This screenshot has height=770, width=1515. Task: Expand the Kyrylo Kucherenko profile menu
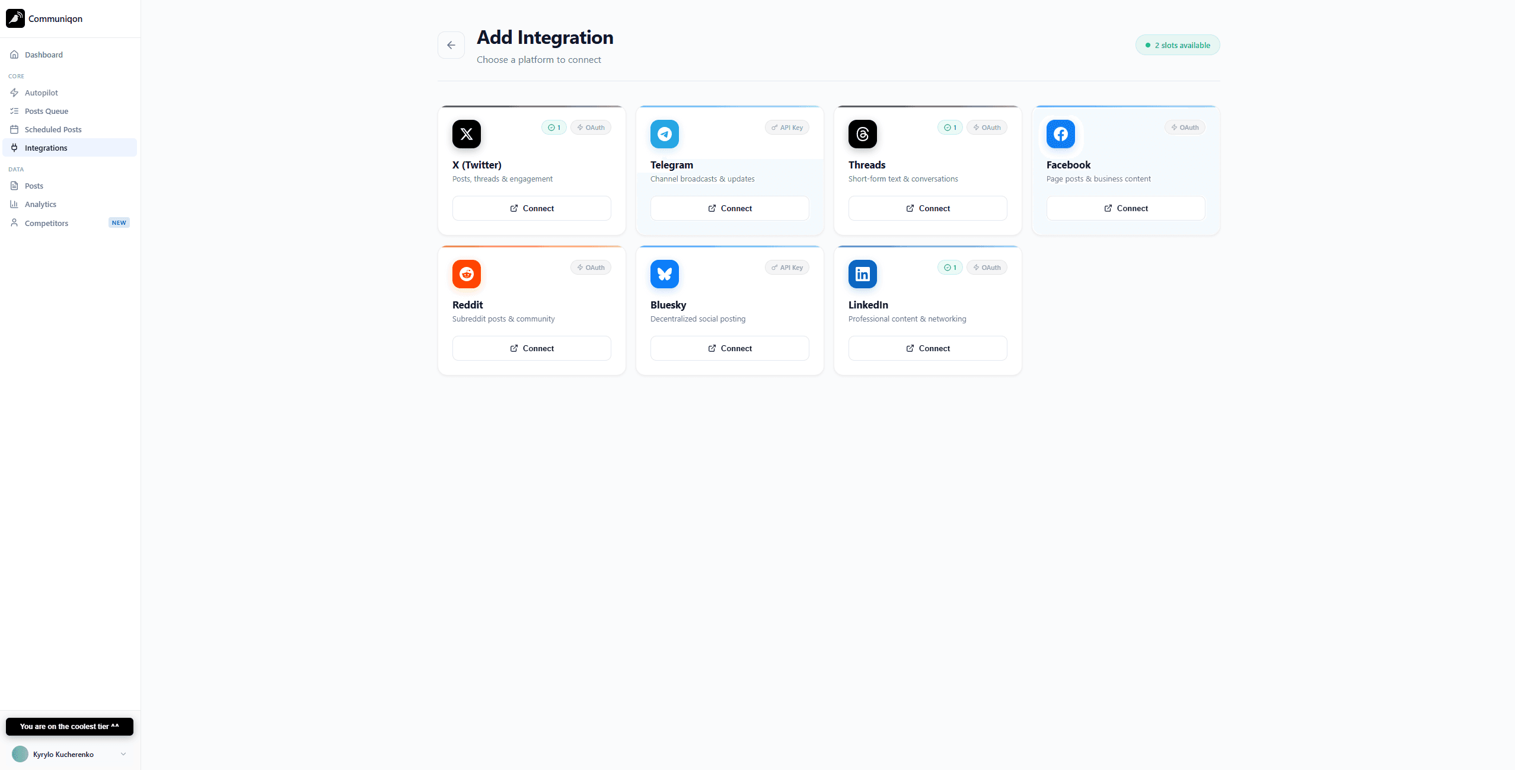coord(69,754)
